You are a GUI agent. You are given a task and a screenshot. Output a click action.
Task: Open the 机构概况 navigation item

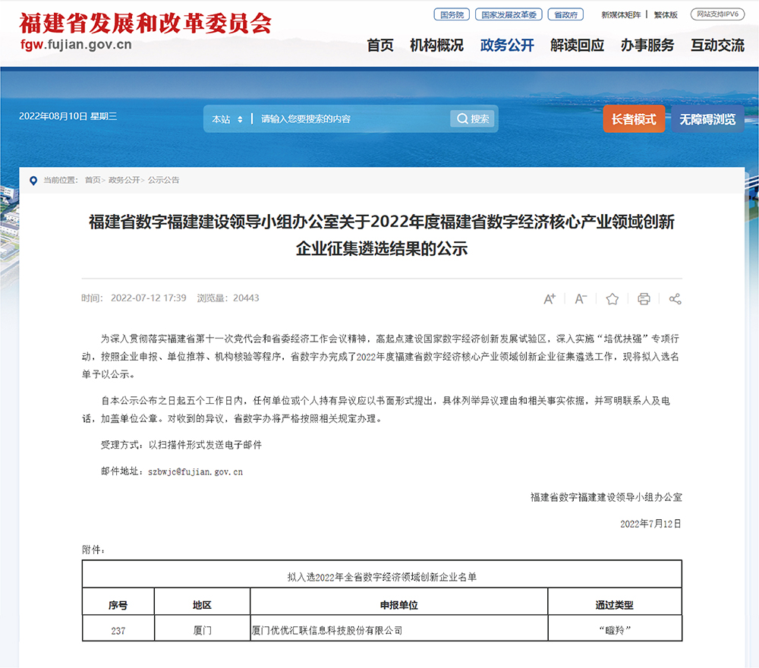(436, 45)
